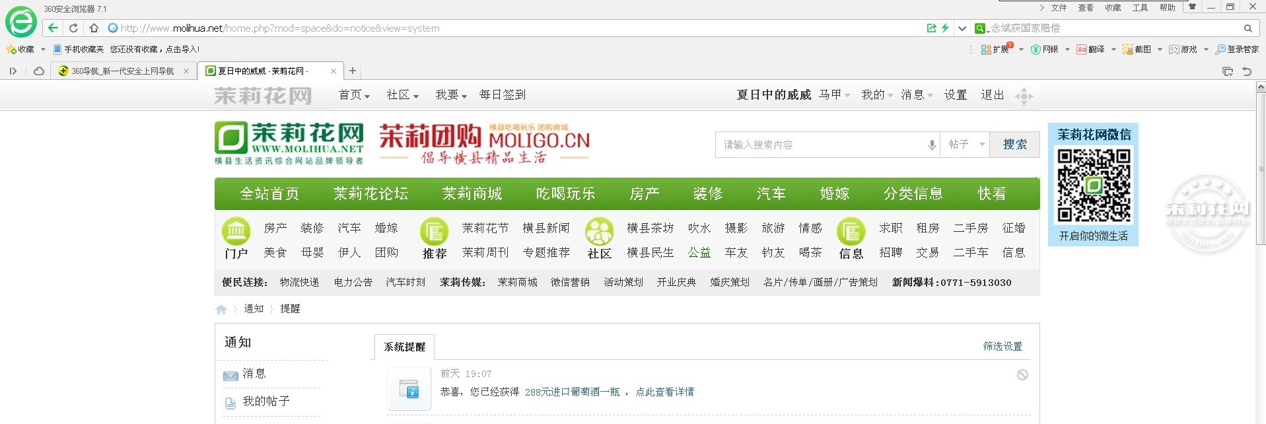Viewport: 1266px width, 424px height.
Task: Expand the 收藏 bookmarks dropdown arrow
Action: tap(43, 50)
